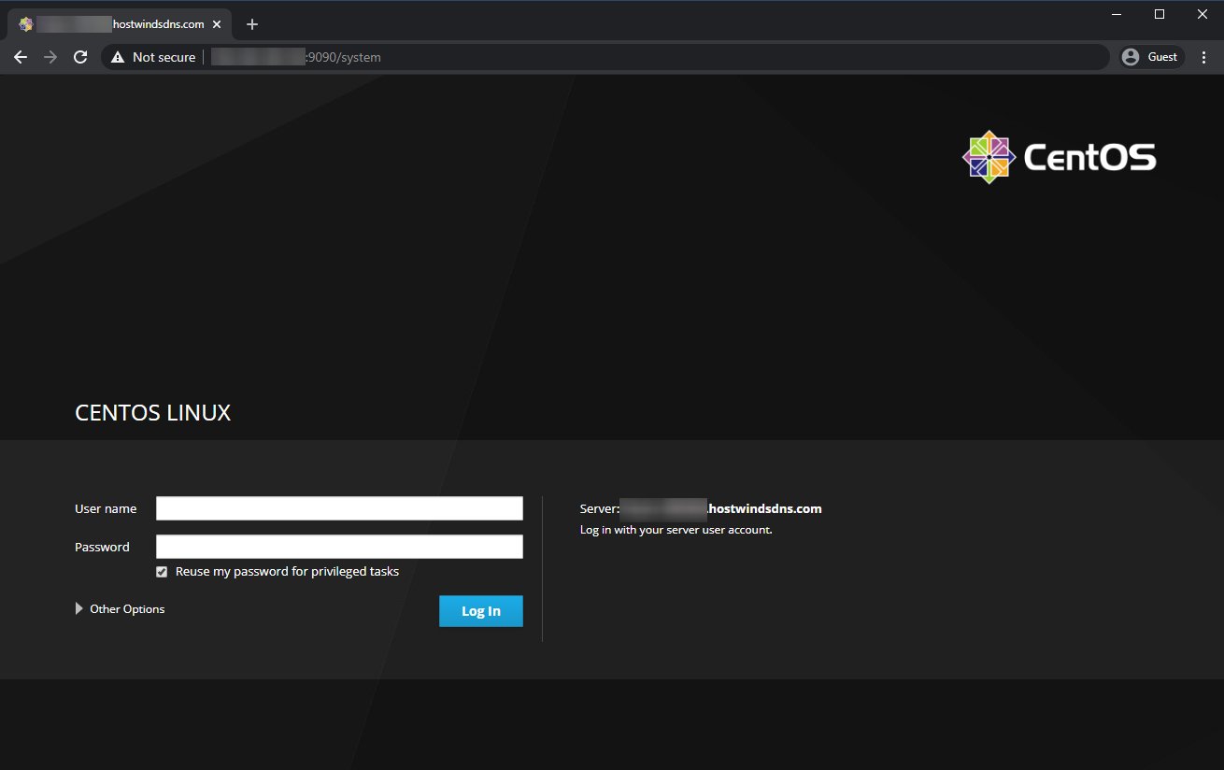Click inside the address bar
The height and width of the screenshot is (770, 1224).
[374, 57]
